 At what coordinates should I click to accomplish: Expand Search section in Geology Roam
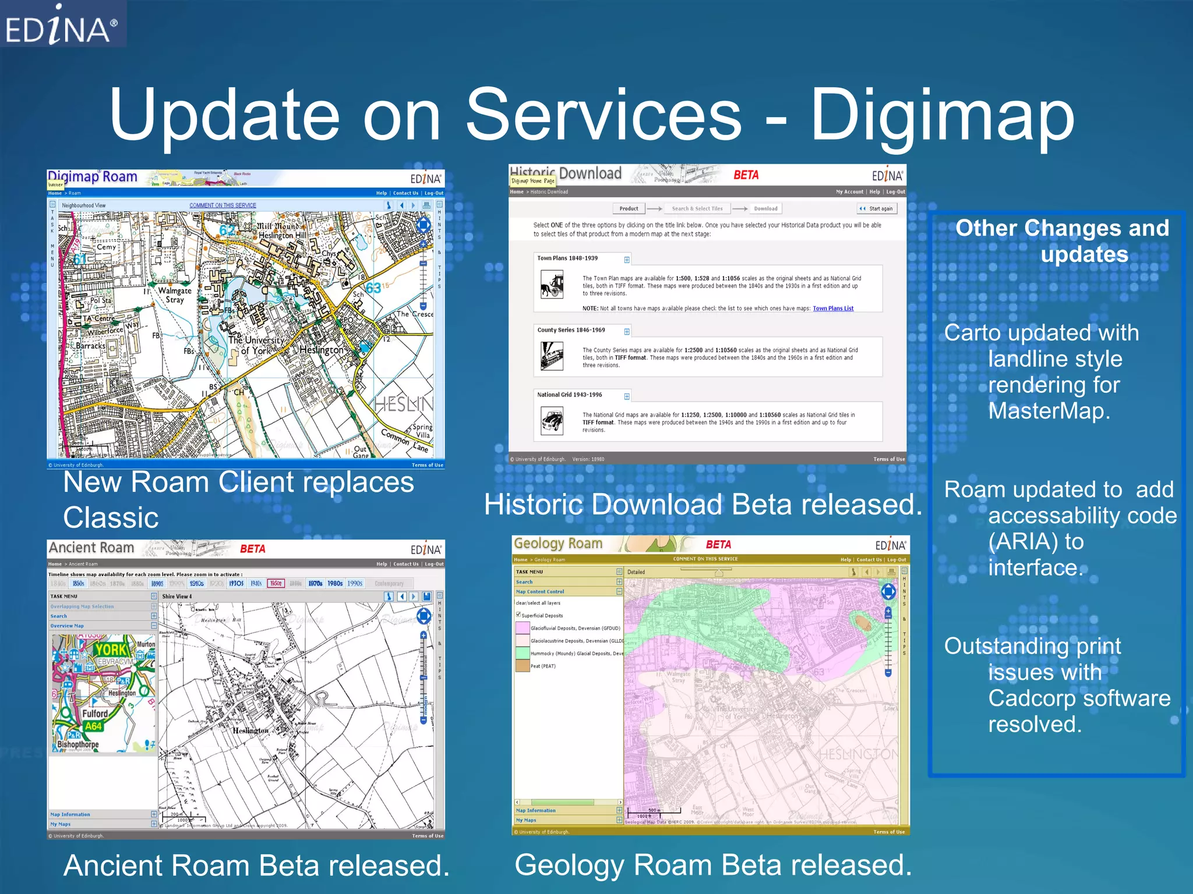click(x=619, y=581)
